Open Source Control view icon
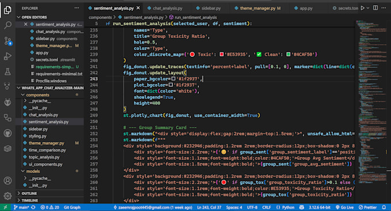The image size is (391, 211). [x=7, y=41]
